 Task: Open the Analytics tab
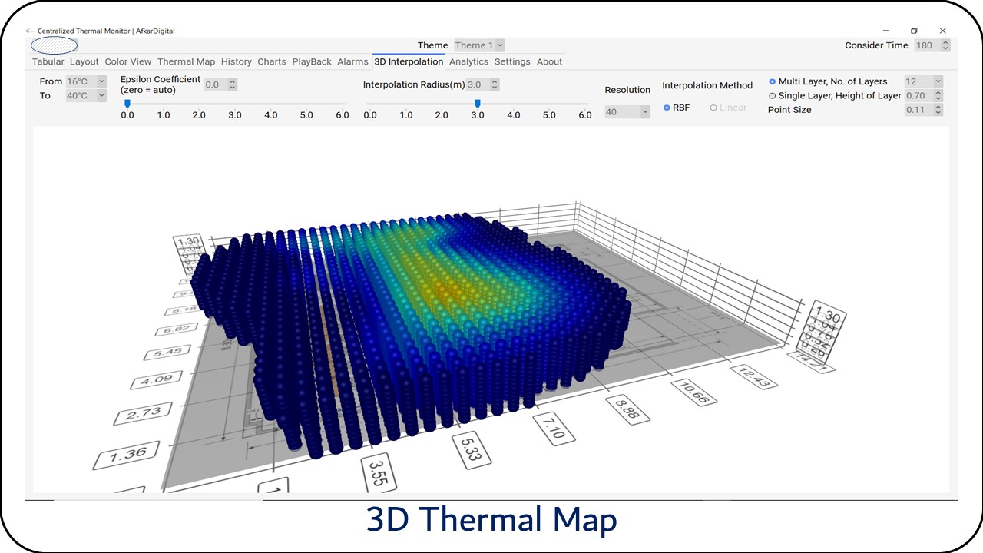[x=468, y=61]
